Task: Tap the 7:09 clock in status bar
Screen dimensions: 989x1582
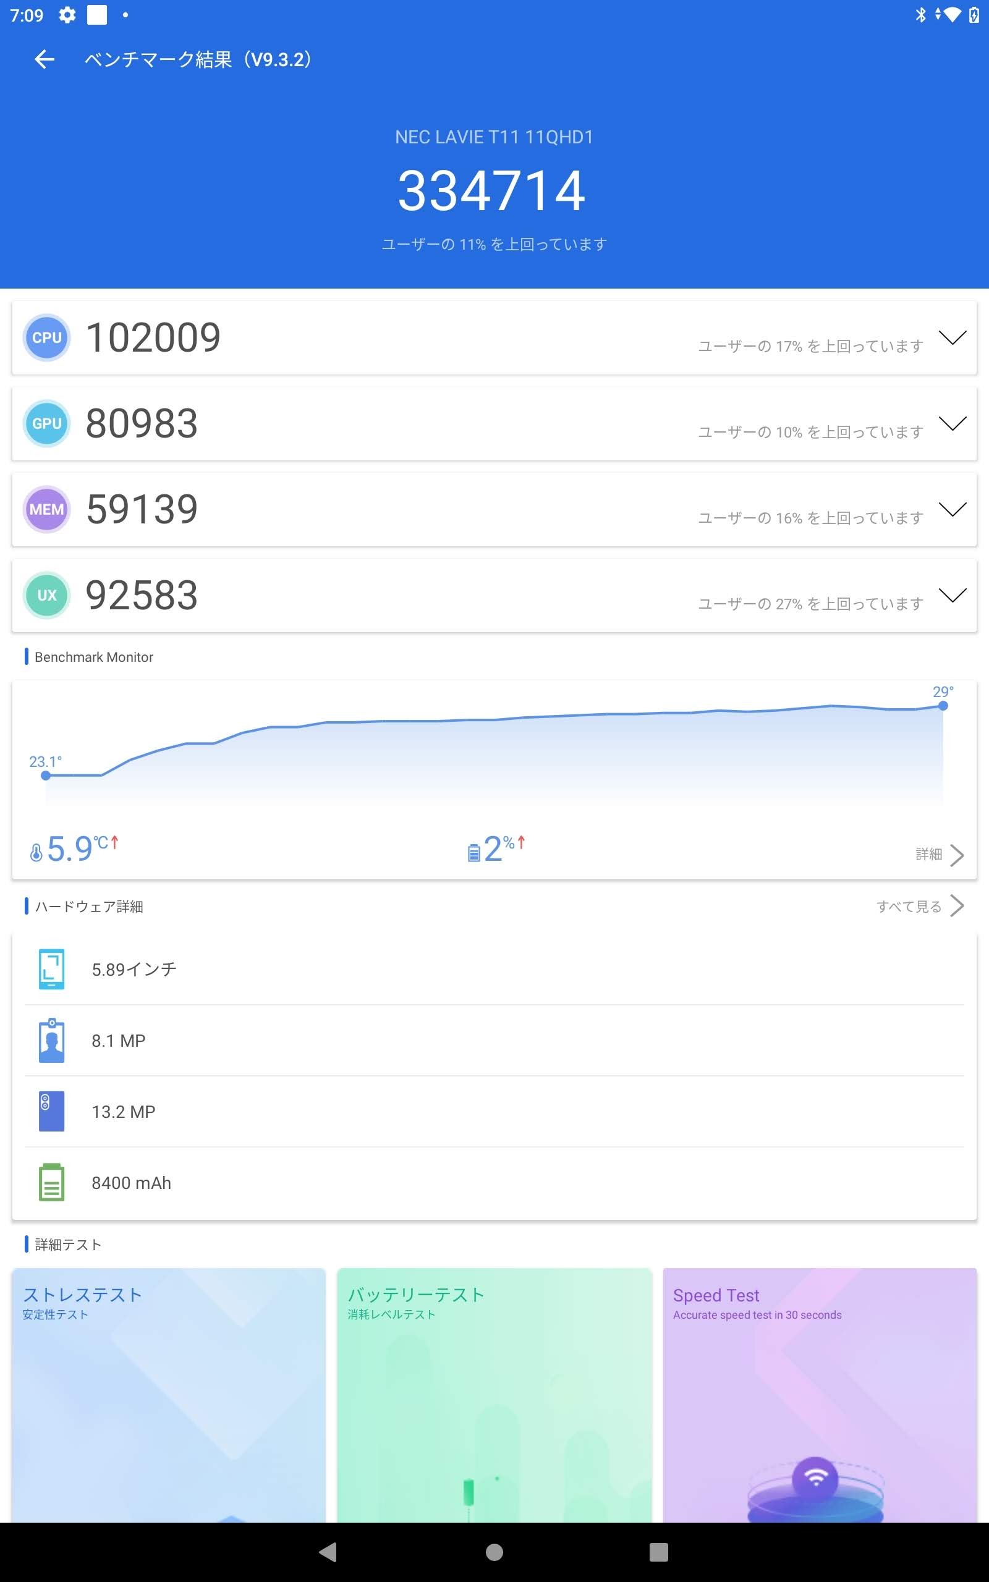Action: click(27, 15)
